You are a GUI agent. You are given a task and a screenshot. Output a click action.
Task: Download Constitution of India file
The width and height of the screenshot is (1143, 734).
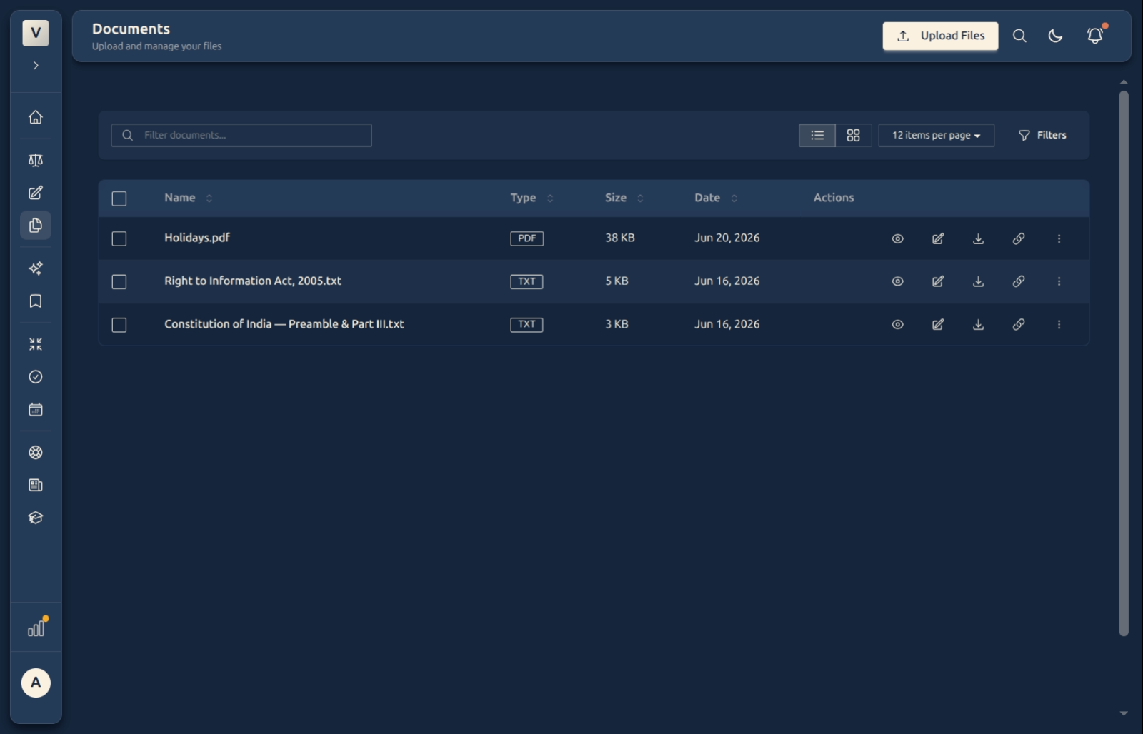point(979,324)
